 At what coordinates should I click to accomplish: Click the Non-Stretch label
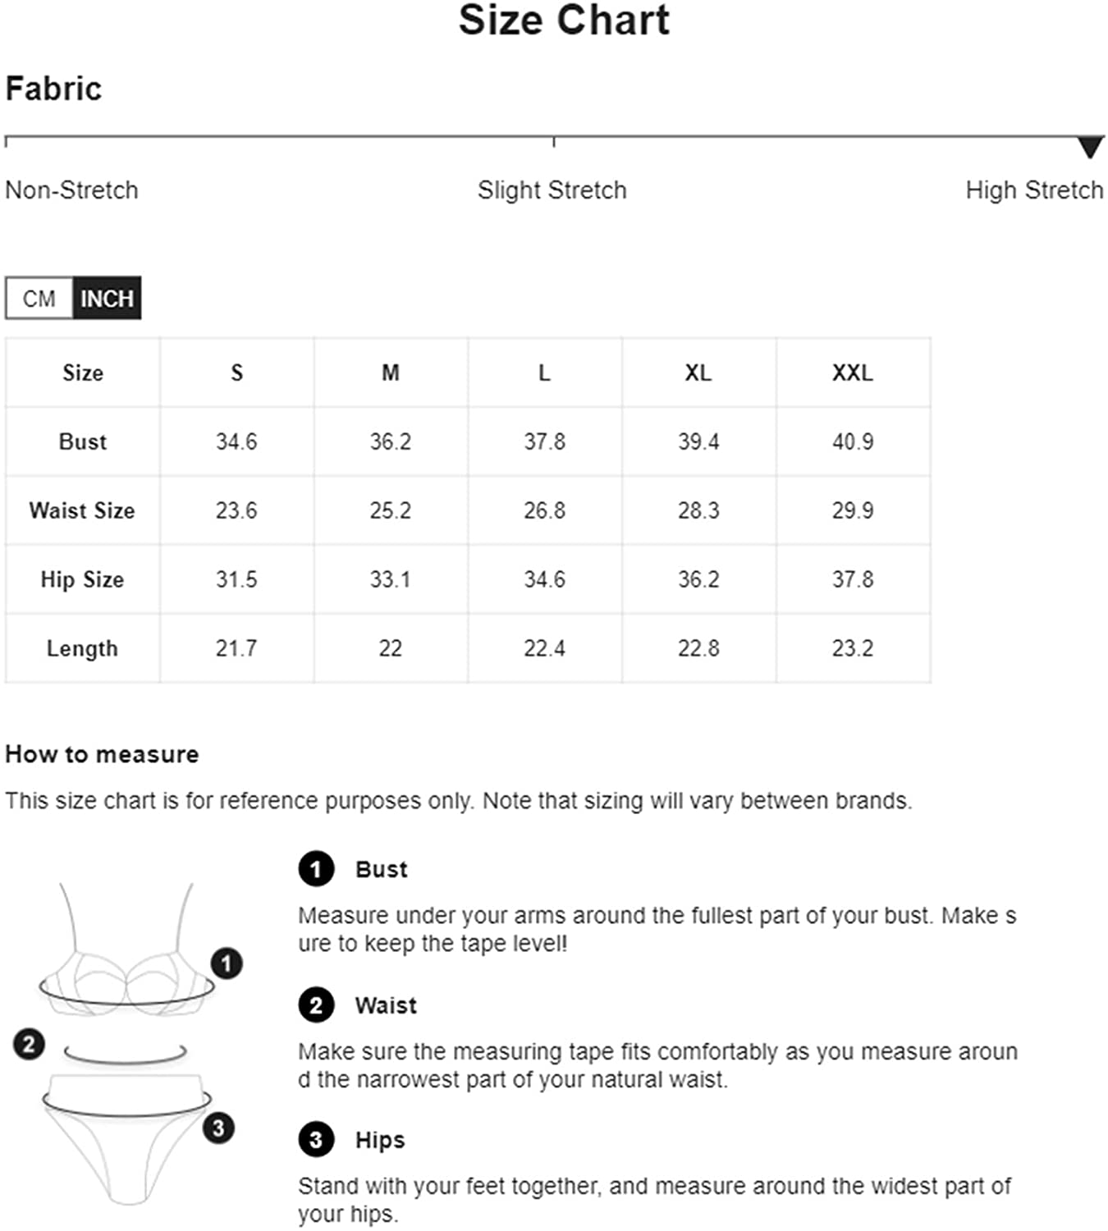click(x=72, y=190)
